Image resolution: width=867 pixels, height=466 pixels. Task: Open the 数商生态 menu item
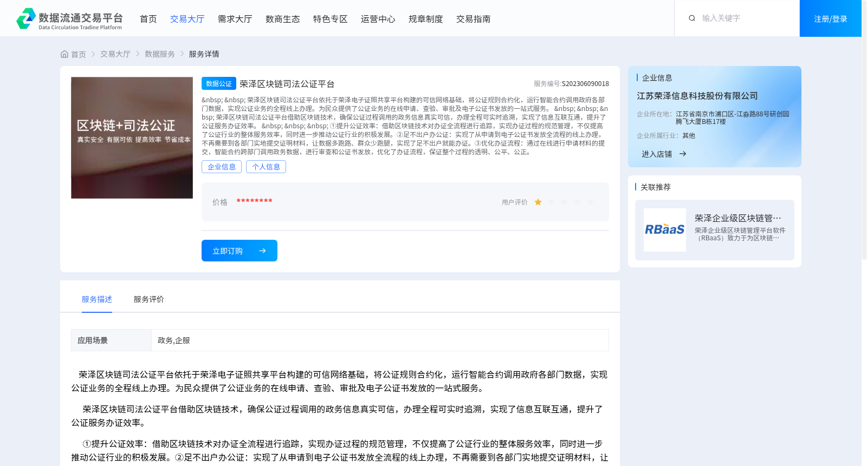pos(283,19)
